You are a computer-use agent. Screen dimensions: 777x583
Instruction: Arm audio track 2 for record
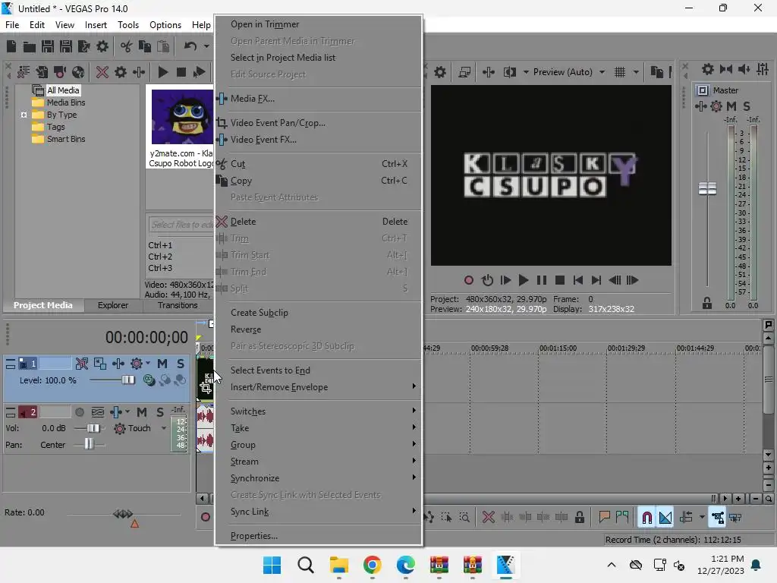[79, 412]
